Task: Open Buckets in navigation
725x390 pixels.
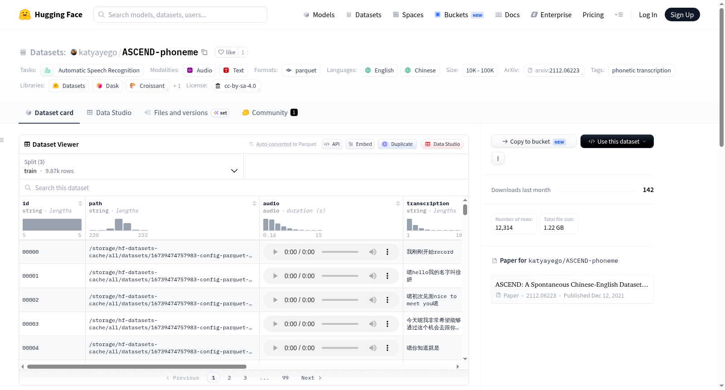Action: click(459, 14)
